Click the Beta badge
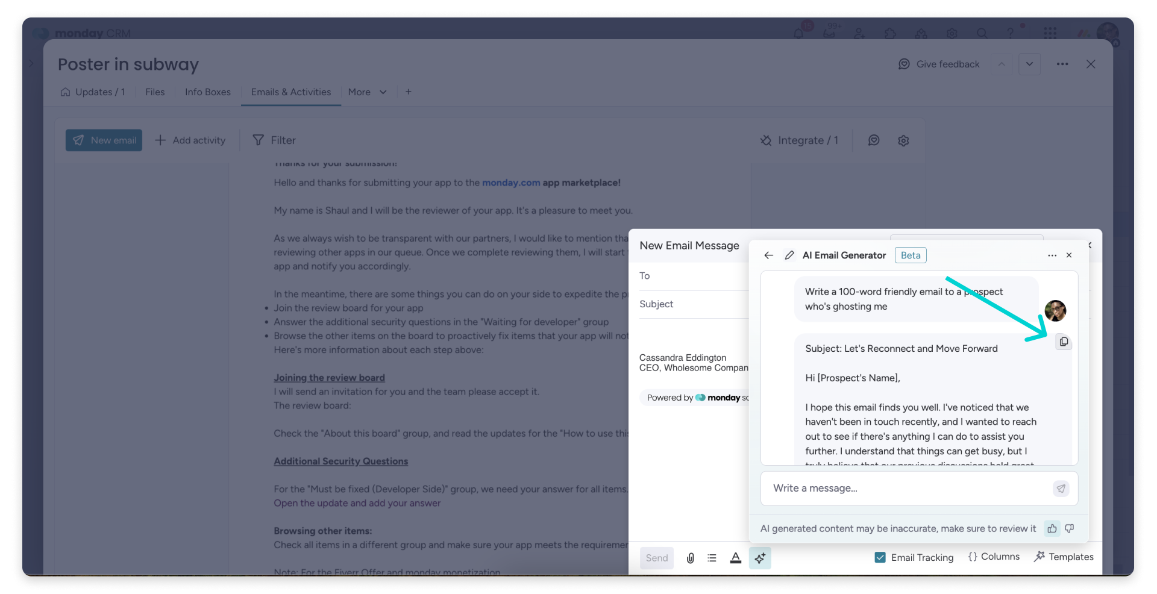The width and height of the screenshot is (1157, 594). (x=911, y=255)
